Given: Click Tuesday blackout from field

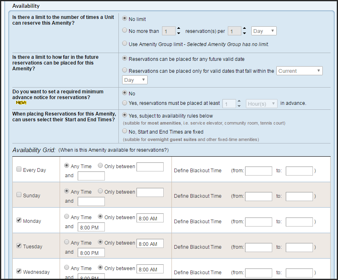Looking at the screenshot, I should coord(259,247).
